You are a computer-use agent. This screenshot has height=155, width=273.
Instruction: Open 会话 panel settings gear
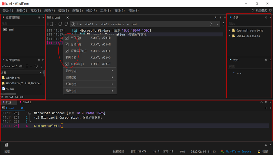click(x=266, y=17)
